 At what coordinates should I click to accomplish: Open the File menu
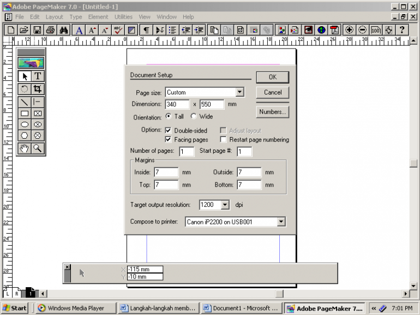(x=20, y=17)
